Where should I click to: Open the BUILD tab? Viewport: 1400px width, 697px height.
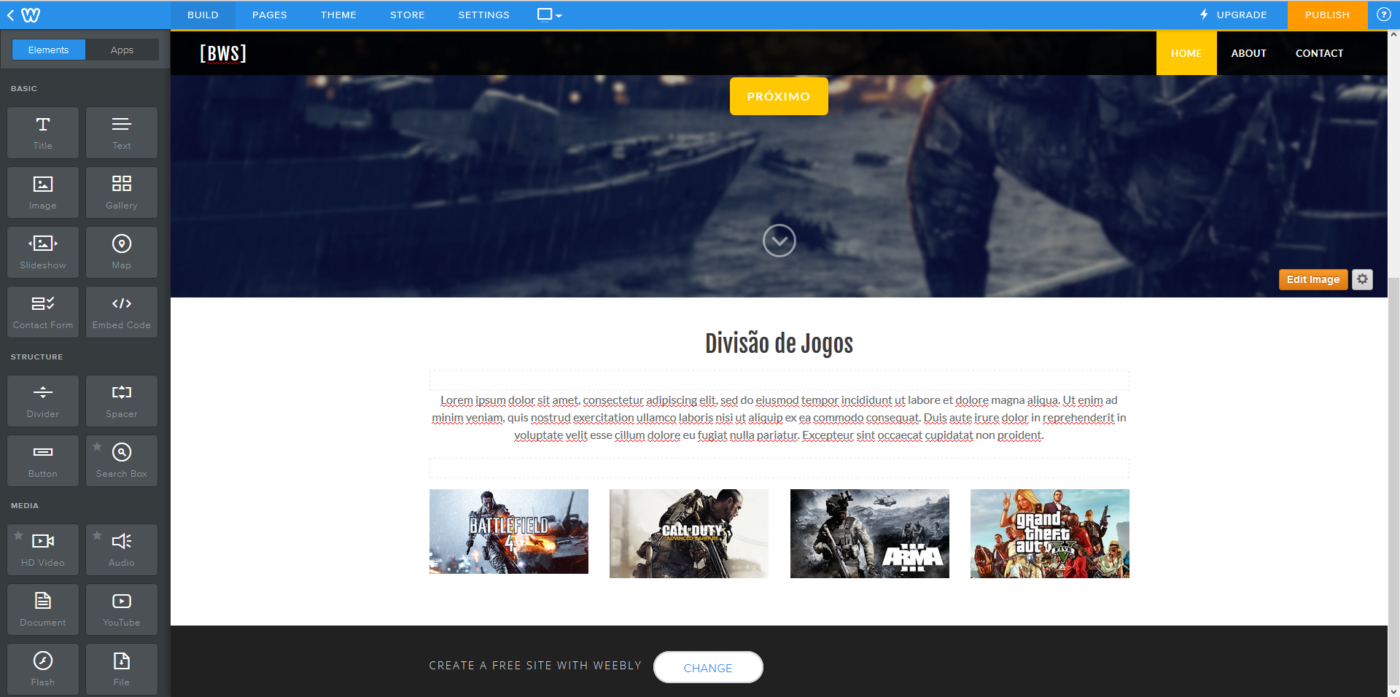[x=203, y=15]
